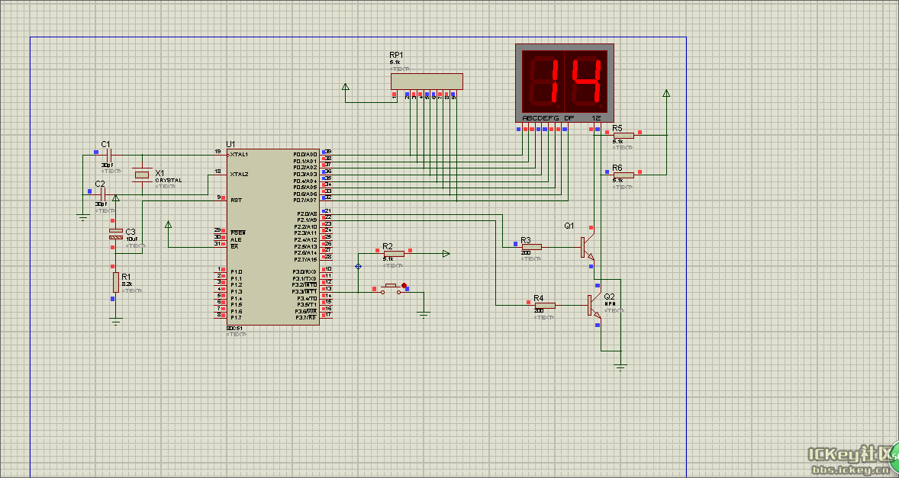This screenshot has height=478, width=899.
Task: Select the C1 capacitor symbol
Action: (x=109, y=155)
